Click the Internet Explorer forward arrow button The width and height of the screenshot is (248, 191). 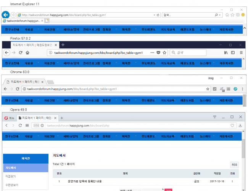pos(13,15)
